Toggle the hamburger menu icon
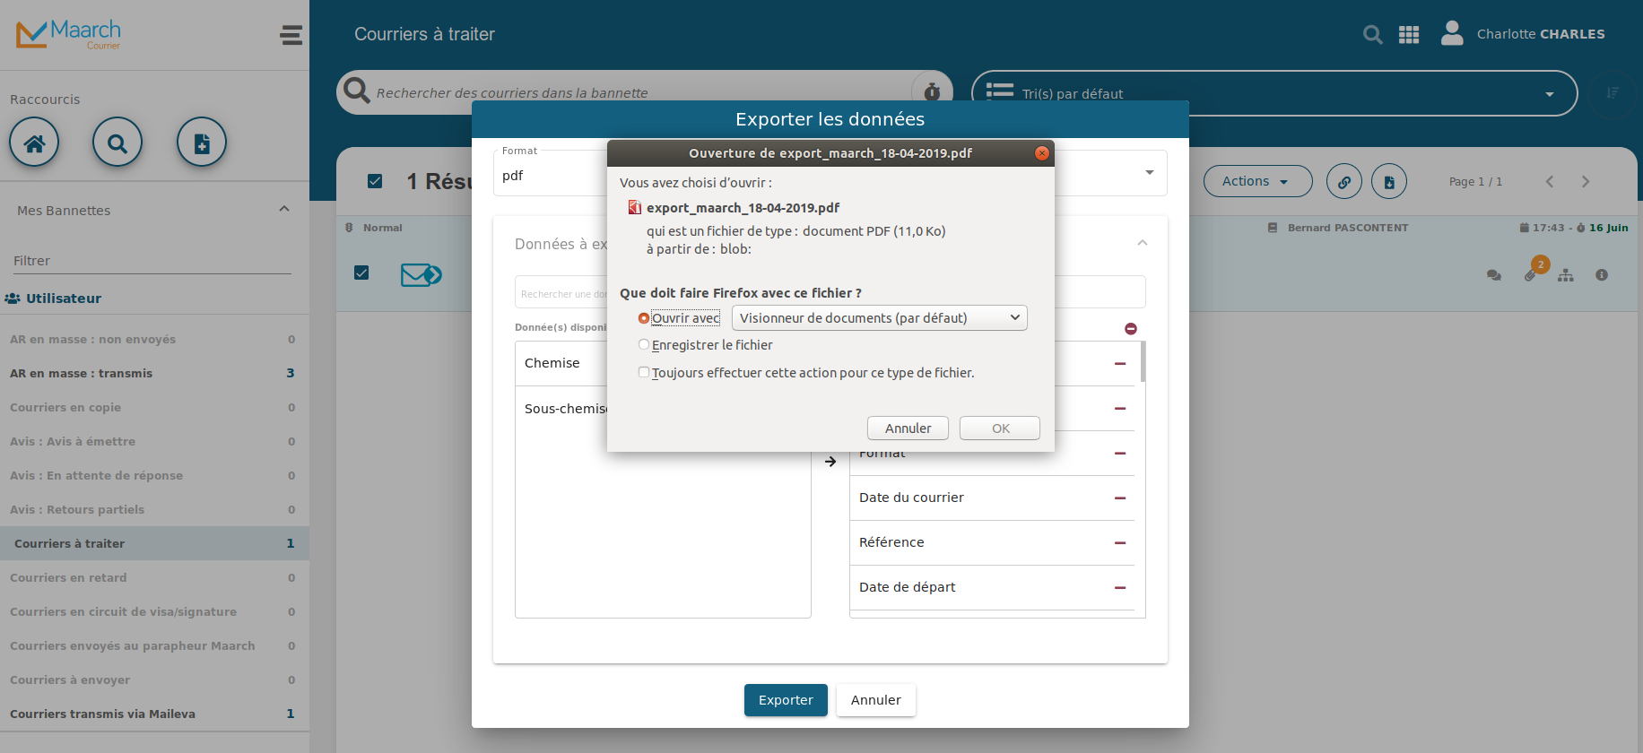1643x753 pixels. pos(291,35)
